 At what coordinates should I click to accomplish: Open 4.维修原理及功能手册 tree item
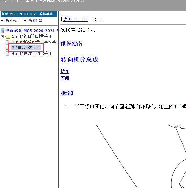coord(32,53)
